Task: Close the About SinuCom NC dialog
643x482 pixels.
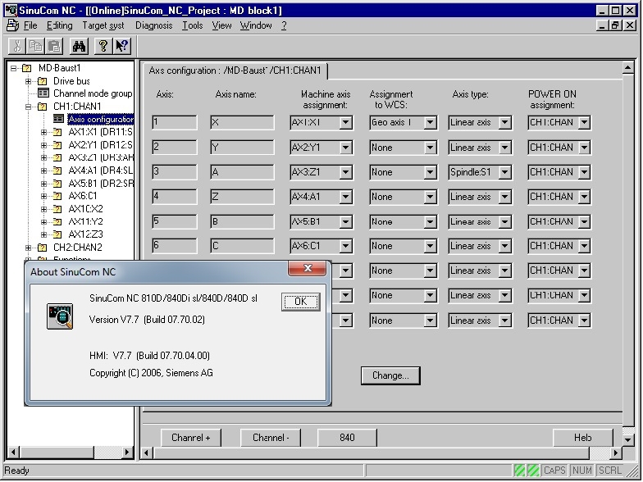Action: tap(308, 268)
